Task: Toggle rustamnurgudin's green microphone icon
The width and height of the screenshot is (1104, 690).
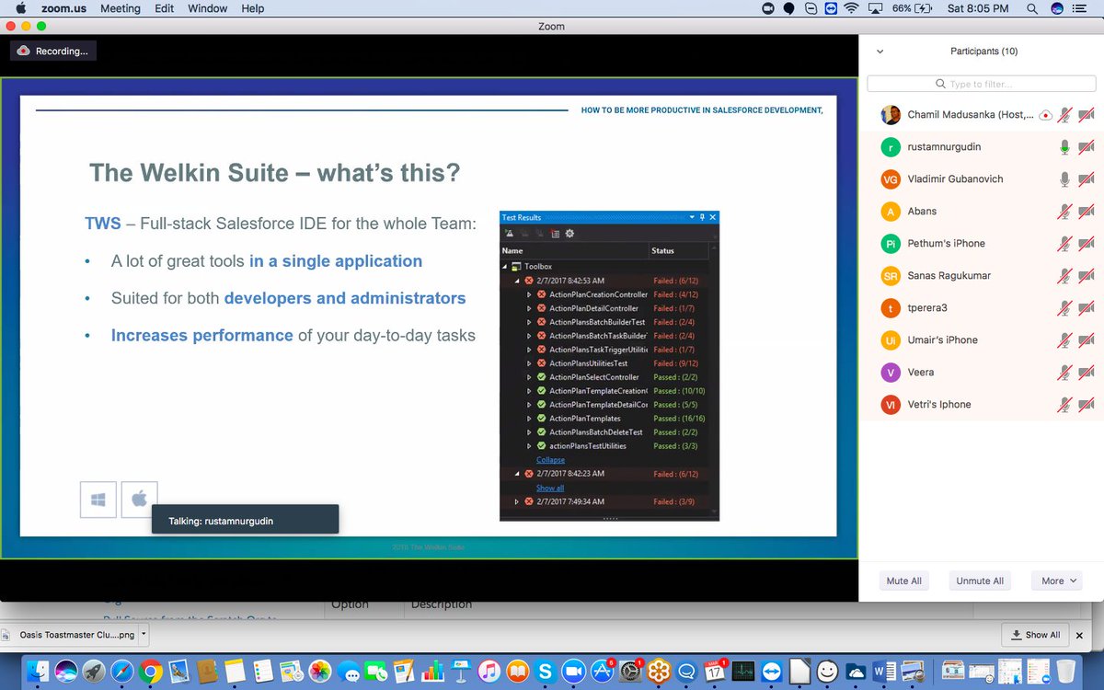Action: (x=1064, y=147)
